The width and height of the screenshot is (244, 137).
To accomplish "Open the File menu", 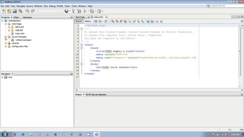I will (x=2, y=6).
